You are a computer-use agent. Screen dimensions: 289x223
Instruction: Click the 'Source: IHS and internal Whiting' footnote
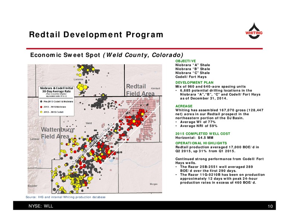pyautogui.click(x=66, y=197)
